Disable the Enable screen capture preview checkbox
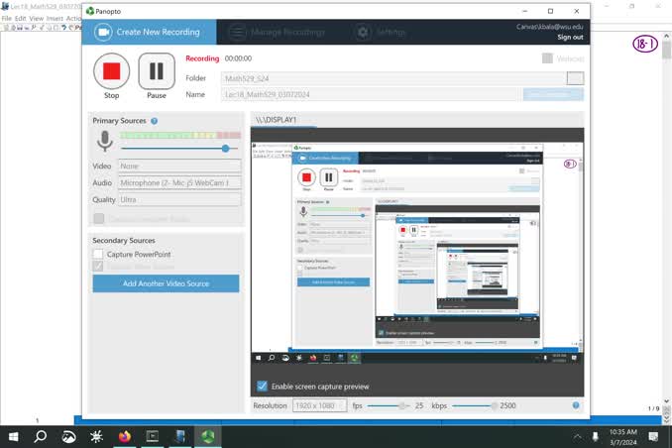This screenshot has width=672, height=448. click(x=262, y=386)
